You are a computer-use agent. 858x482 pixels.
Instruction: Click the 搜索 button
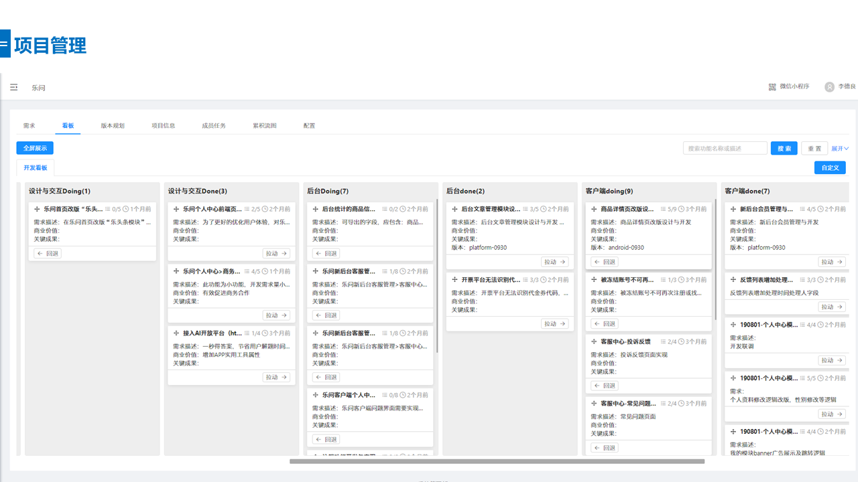click(784, 149)
